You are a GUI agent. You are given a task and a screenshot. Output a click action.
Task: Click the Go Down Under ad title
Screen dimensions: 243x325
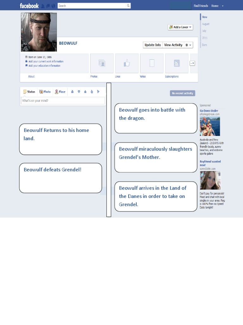(209, 111)
